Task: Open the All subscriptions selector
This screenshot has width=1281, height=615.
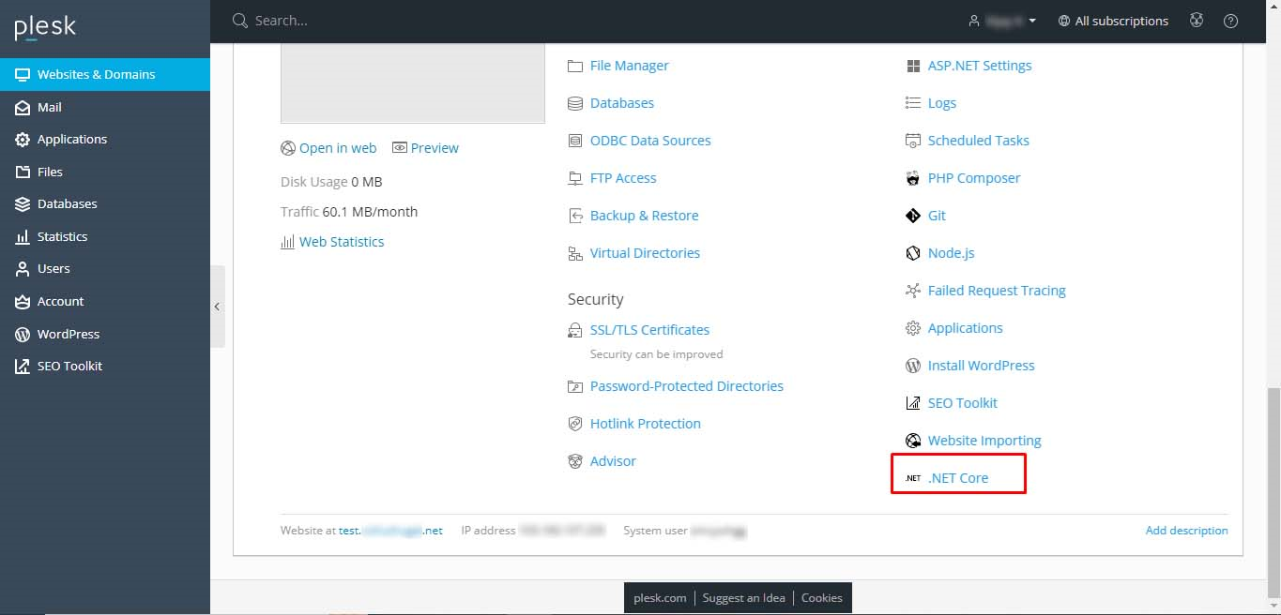Action: pos(1113,21)
